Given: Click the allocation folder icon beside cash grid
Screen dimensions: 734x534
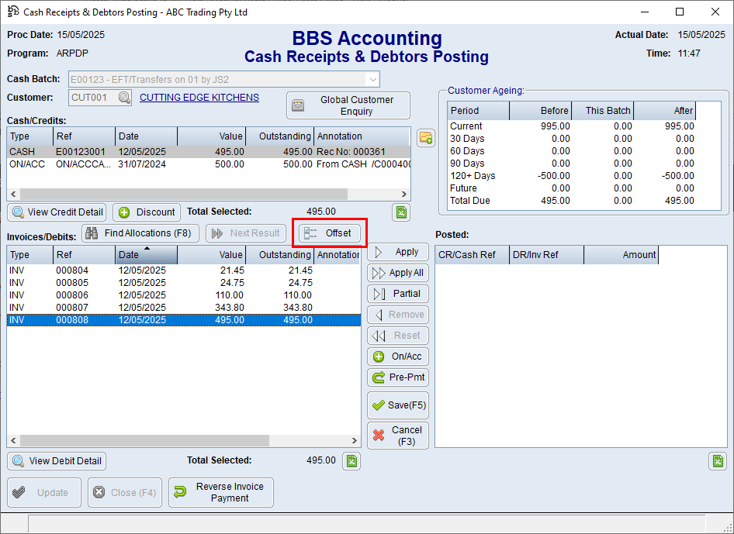Looking at the screenshot, I should [x=425, y=137].
